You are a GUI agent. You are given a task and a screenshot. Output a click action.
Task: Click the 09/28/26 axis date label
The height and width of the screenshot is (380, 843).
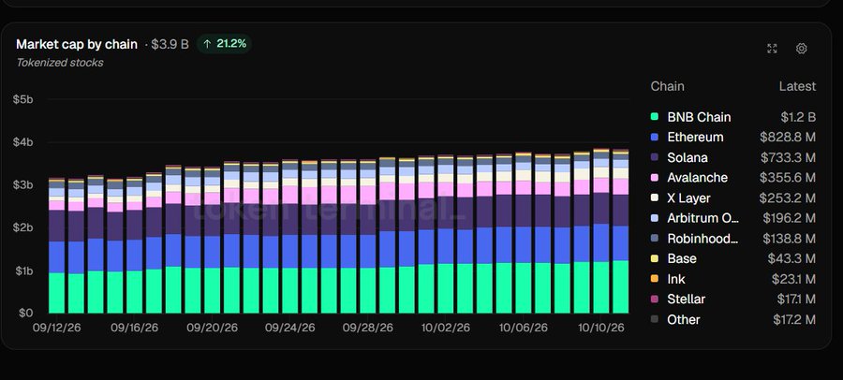(x=368, y=328)
